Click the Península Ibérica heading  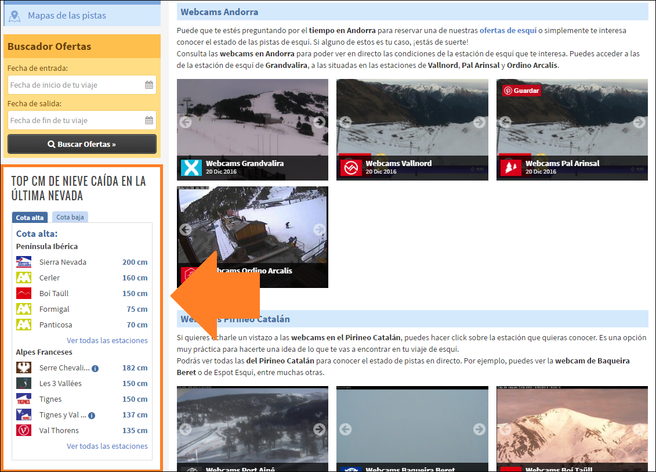[x=47, y=246]
